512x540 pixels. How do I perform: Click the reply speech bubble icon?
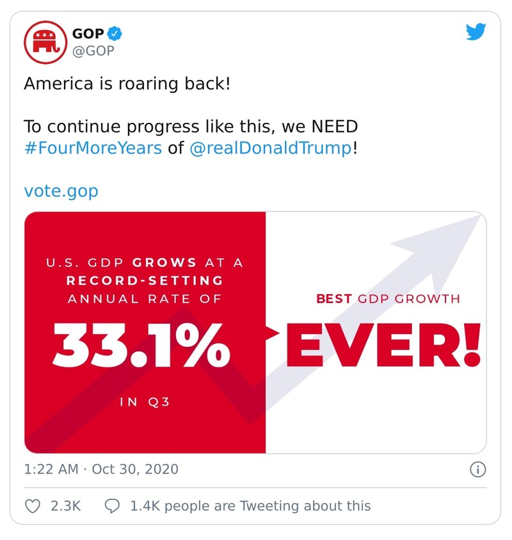112,505
